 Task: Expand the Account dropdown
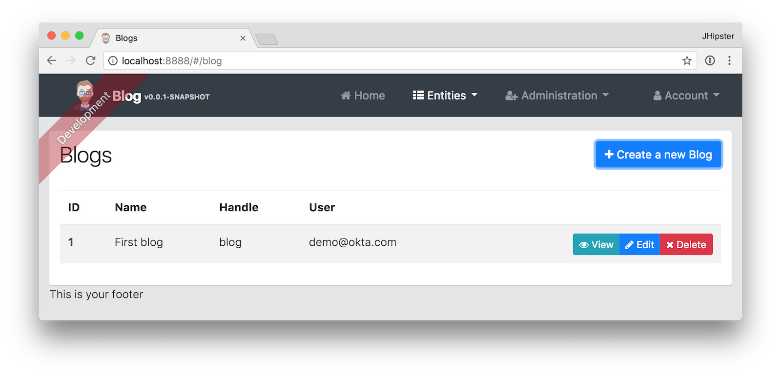tap(686, 96)
